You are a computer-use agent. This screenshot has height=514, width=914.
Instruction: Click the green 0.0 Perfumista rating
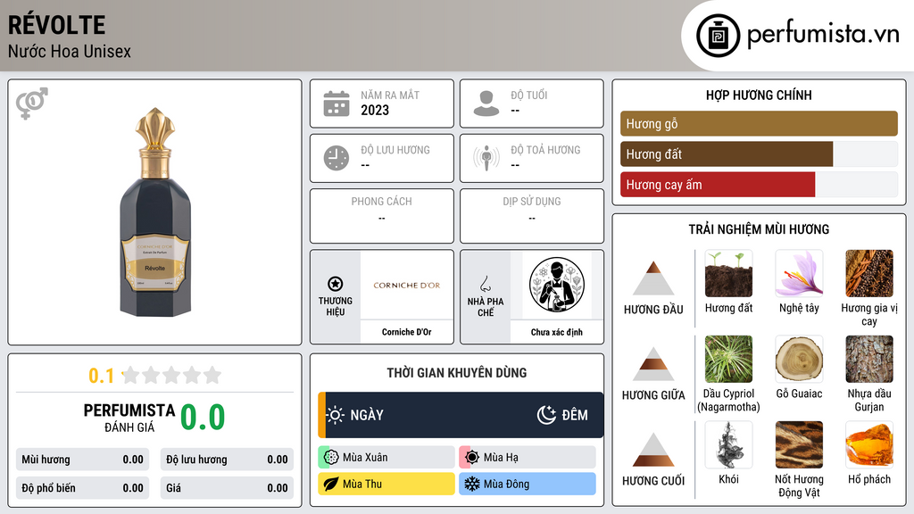tap(203, 417)
